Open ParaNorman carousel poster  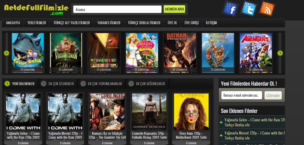pyautogui.click(x=66, y=53)
